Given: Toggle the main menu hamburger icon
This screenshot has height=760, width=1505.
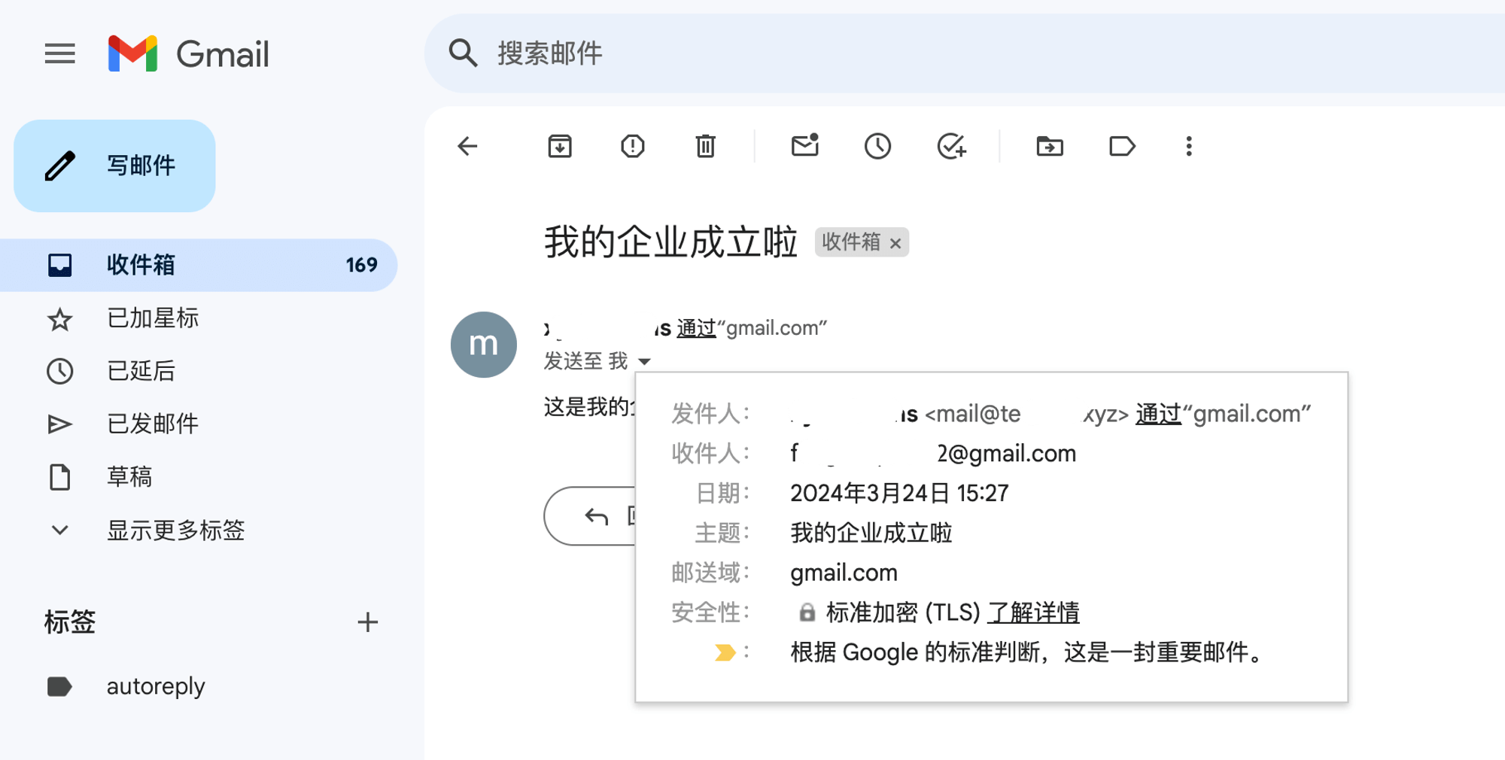Looking at the screenshot, I should coord(60,53).
